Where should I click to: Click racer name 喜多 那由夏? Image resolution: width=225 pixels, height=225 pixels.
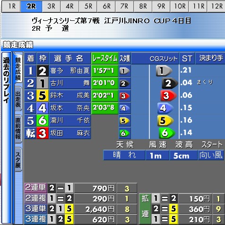click(70, 70)
